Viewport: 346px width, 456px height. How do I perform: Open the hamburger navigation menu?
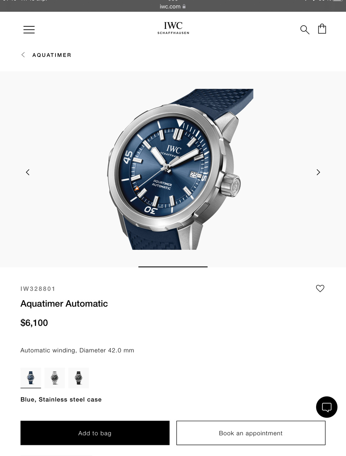pyautogui.click(x=29, y=30)
